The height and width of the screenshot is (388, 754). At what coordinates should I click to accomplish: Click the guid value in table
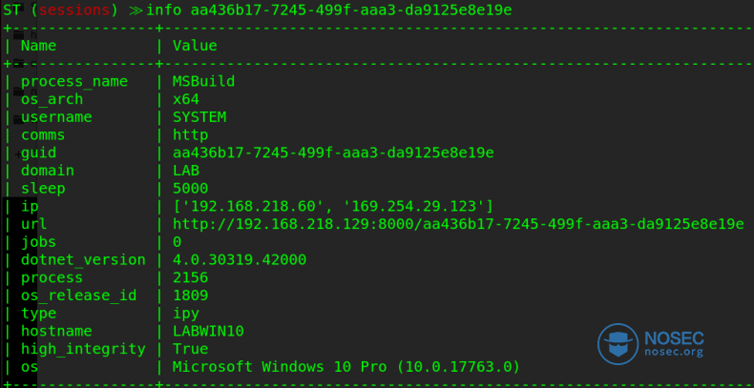coord(333,153)
